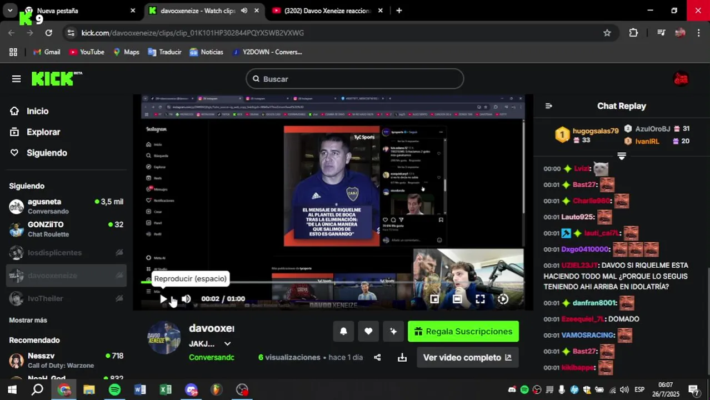Reload the page
Image resolution: width=710 pixels, height=400 pixels.
pos(49,33)
